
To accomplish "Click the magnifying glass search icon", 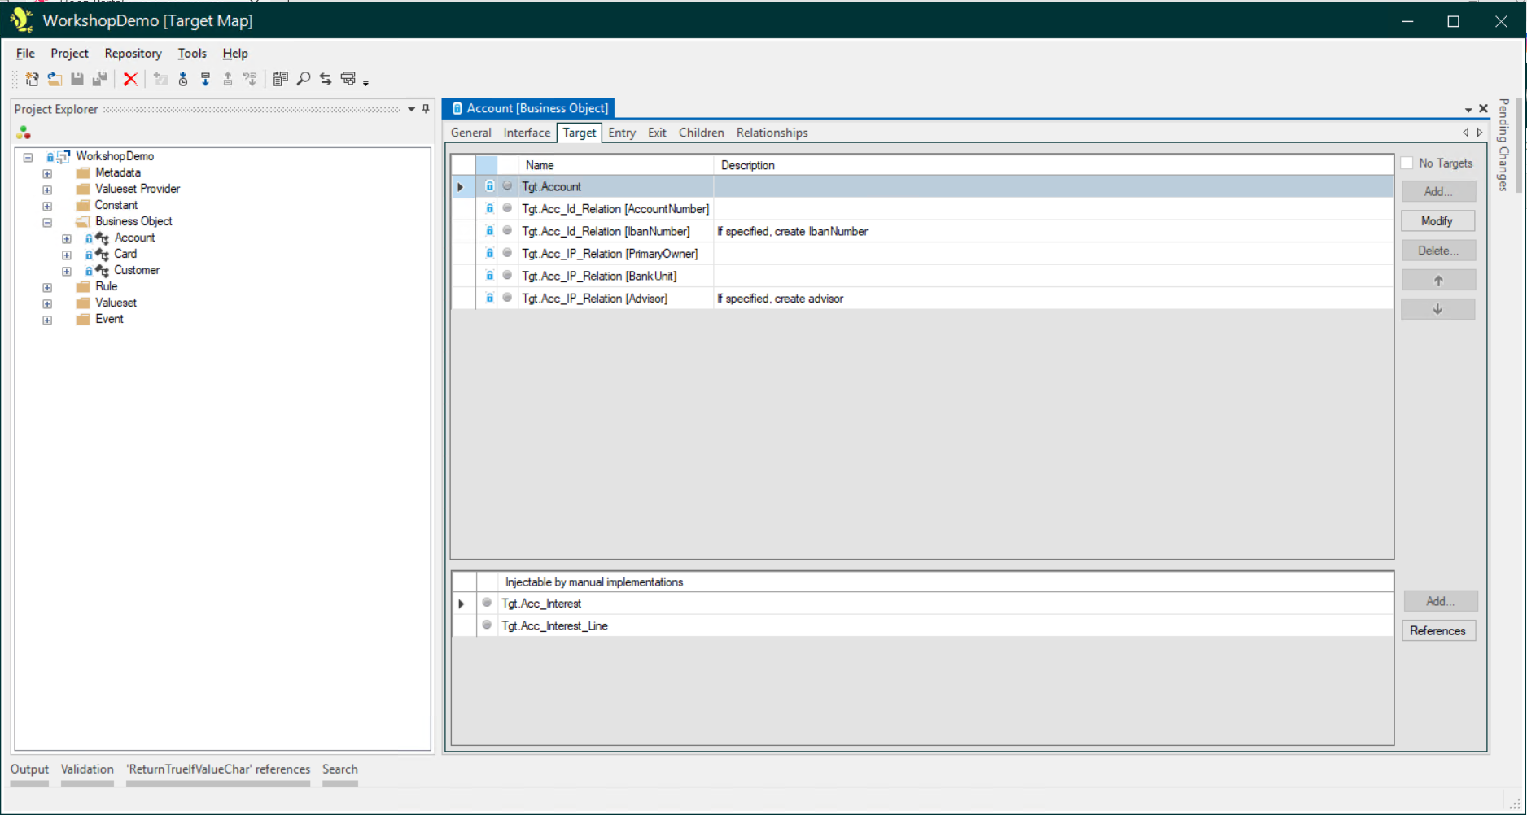I will 304,79.
